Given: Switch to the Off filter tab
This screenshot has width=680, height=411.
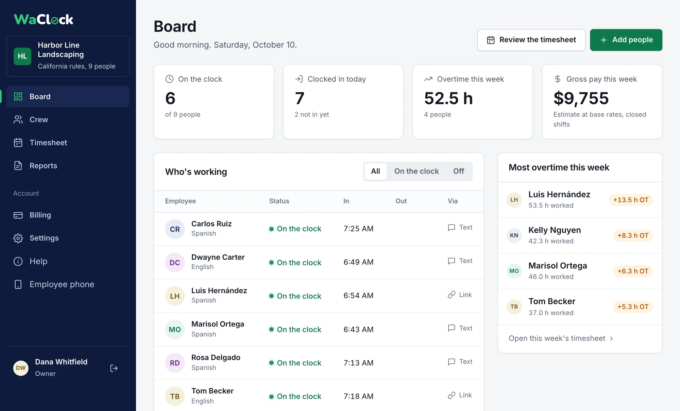Looking at the screenshot, I should pos(458,171).
